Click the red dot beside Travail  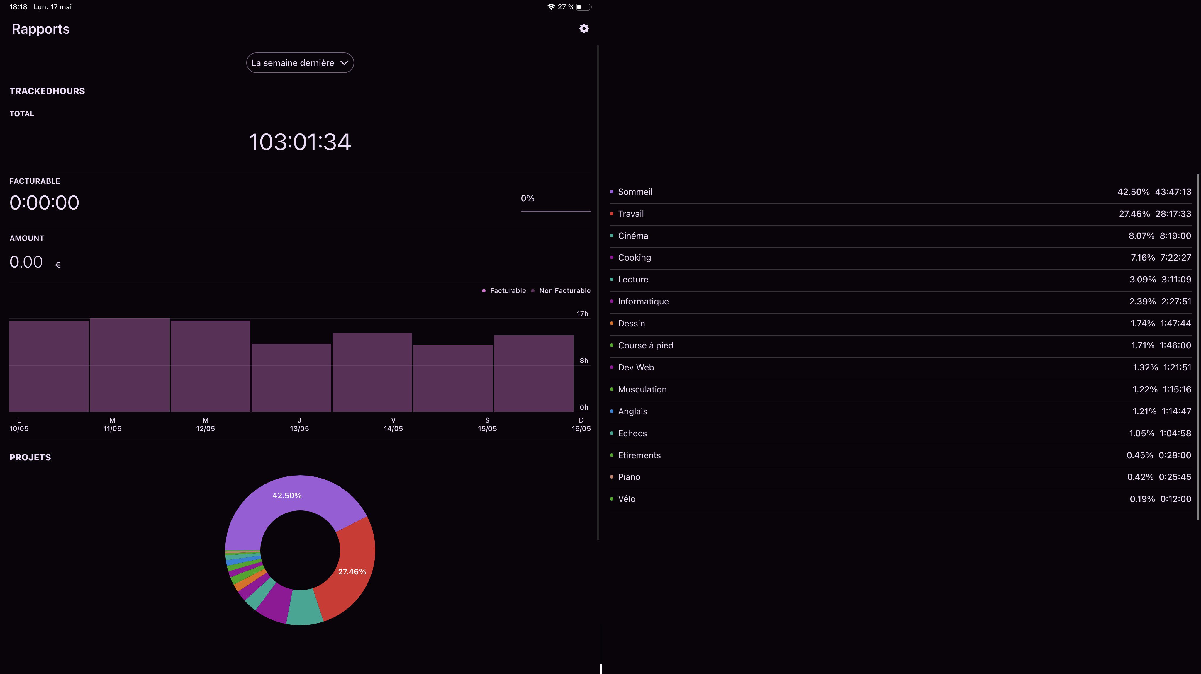(x=611, y=214)
